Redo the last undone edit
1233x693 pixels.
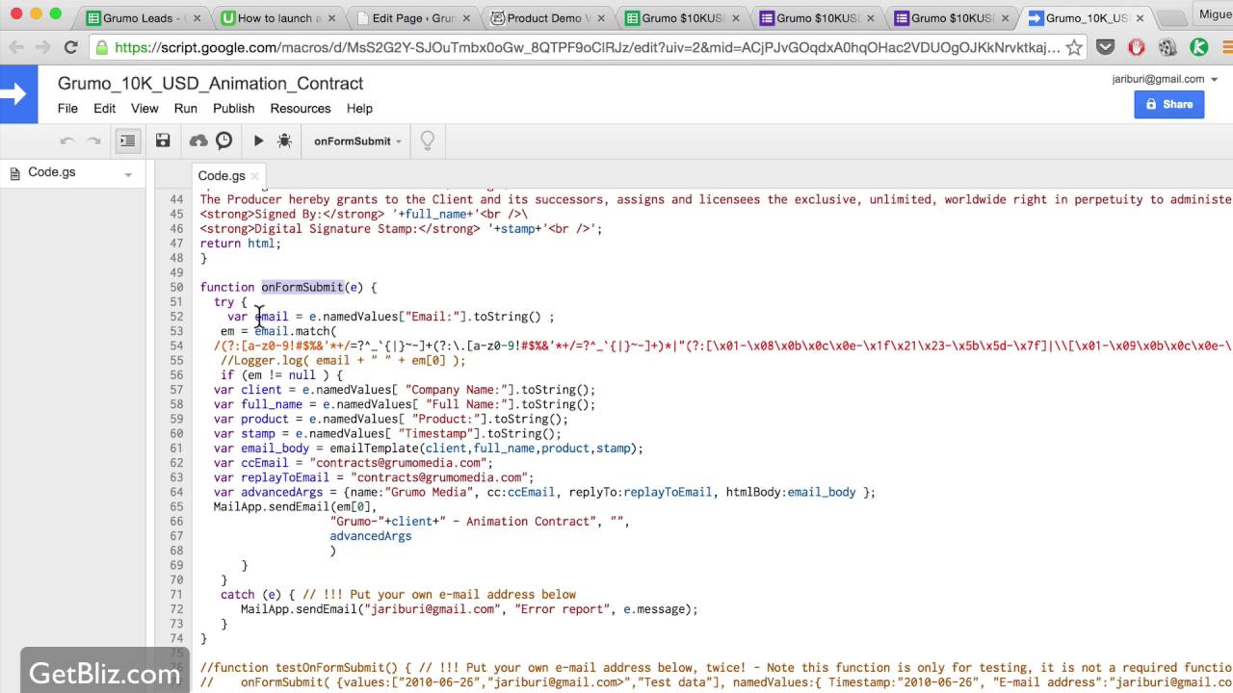coord(93,141)
